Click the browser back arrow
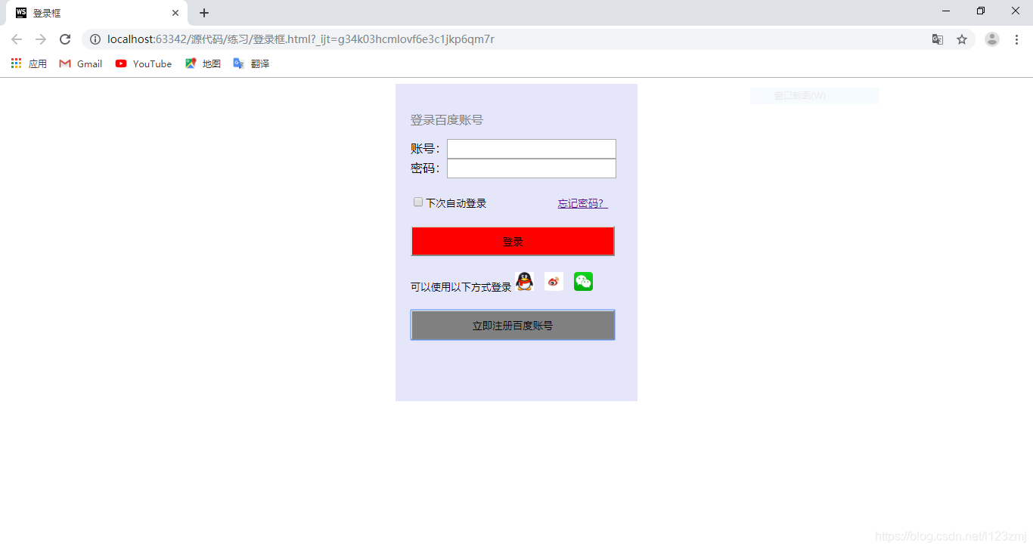1033x550 pixels. coord(17,39)
